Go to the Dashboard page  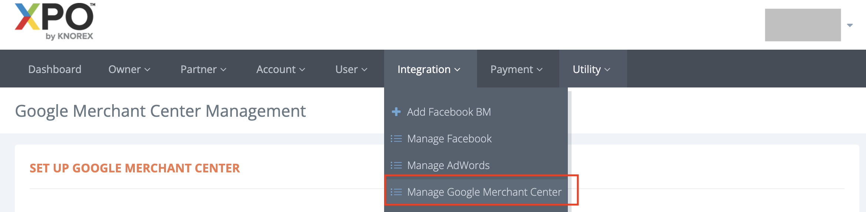pos(55,69)
